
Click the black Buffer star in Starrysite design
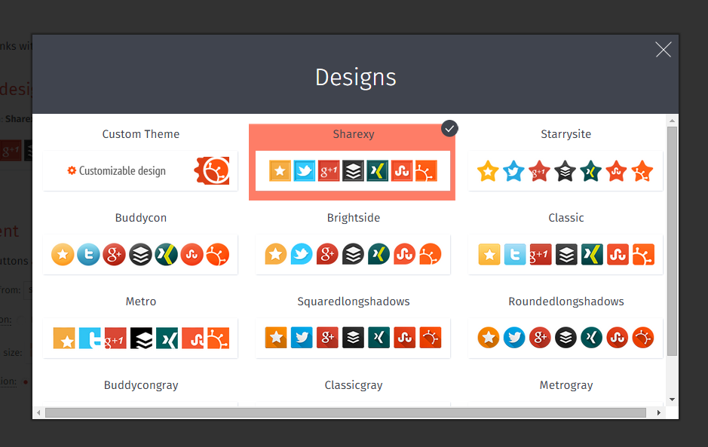[565, 171]
